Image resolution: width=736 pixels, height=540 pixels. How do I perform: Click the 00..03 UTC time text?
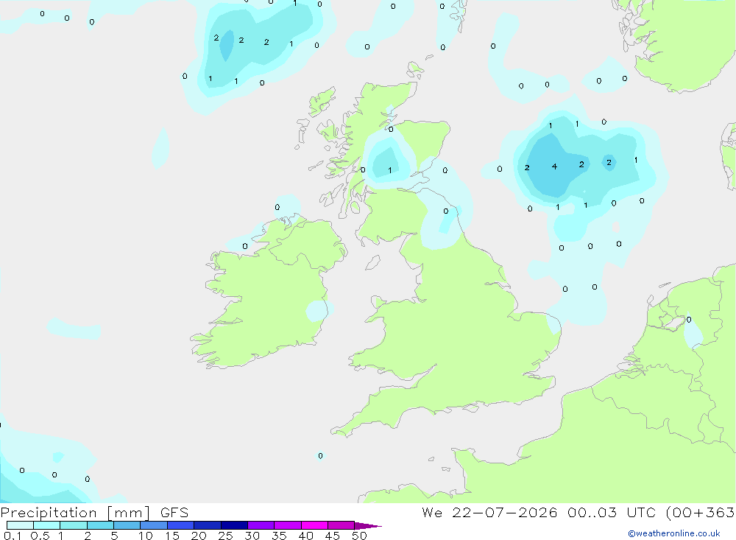point(612,512)
